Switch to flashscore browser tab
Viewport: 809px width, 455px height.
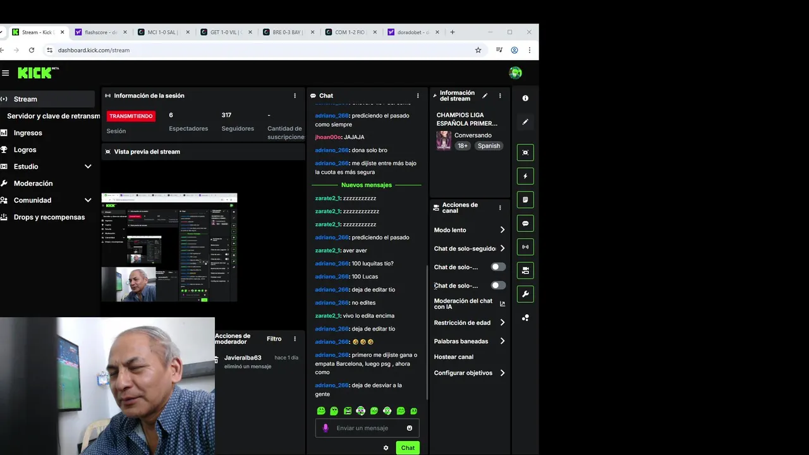(x=100, y=32)
